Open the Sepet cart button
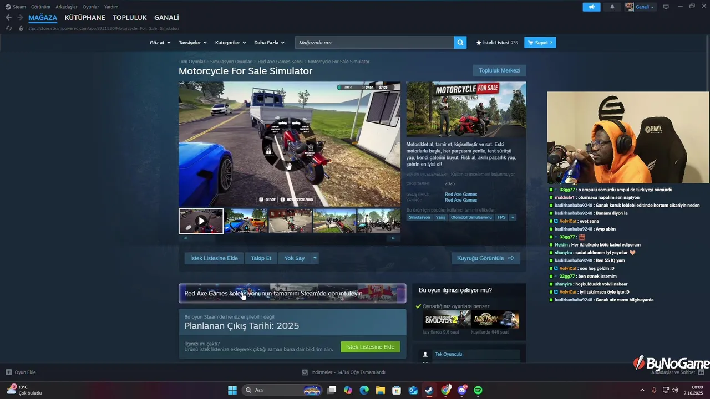 tap(540, 43)
